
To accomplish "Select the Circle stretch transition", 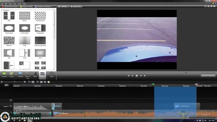I will tap(25, 28).
